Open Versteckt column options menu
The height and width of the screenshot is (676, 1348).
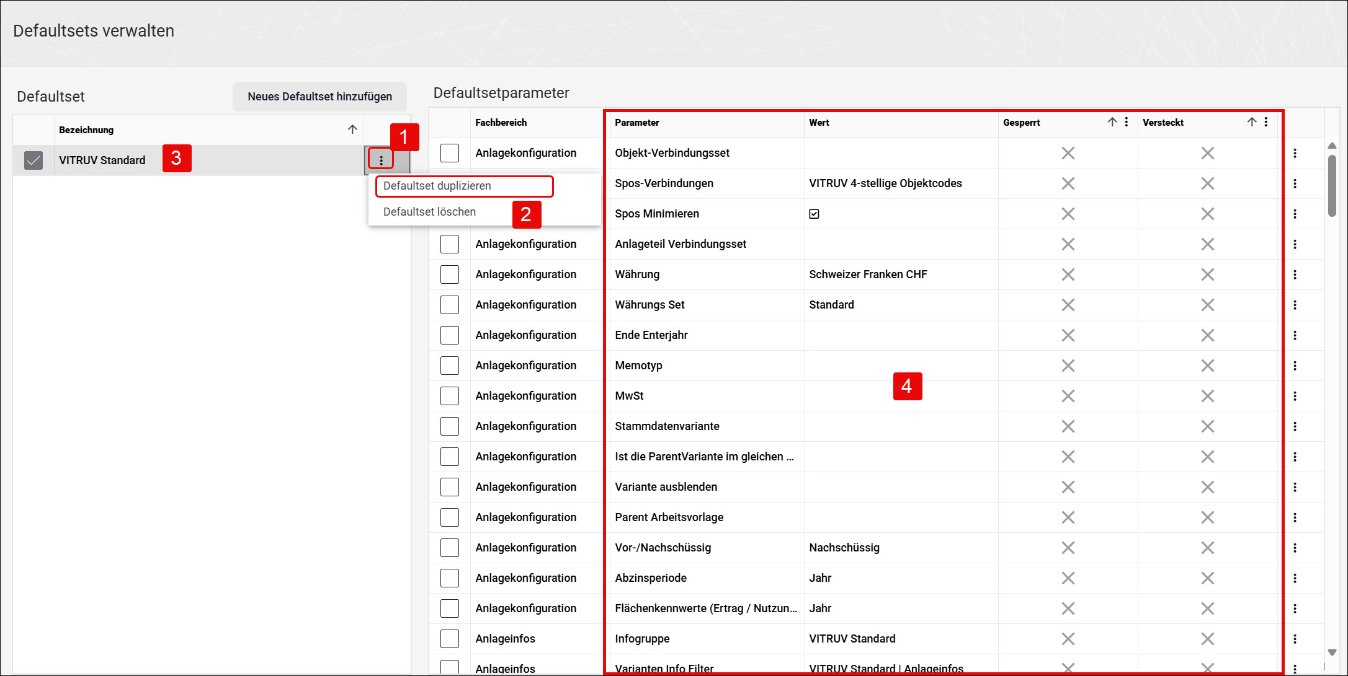point(1266,122)
